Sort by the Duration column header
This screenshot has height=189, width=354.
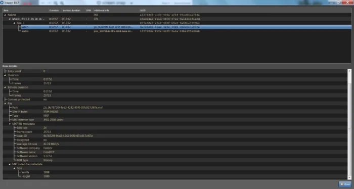pyautogui.click(x=55, y=11)
